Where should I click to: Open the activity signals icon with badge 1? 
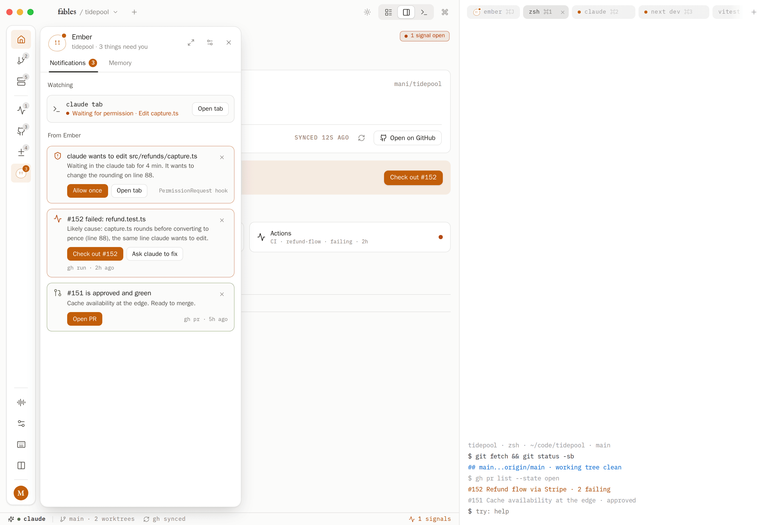21,110
